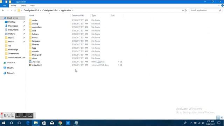The image size is (224, 126).
Task: Open the Explorer Help icon
Action: pyautogui.click(x=222, y=6)
